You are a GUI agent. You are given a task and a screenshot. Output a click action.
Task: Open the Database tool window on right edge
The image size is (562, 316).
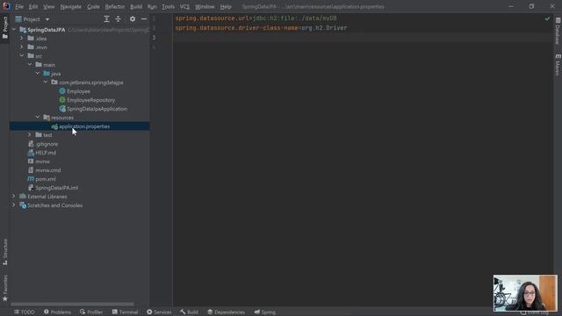click(x=558, y=31)
